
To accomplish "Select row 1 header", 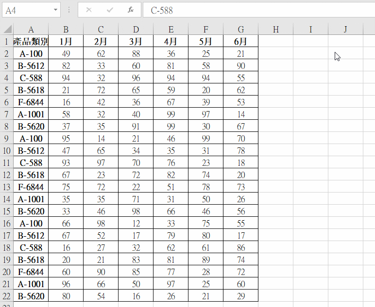I will coord(6,41).
